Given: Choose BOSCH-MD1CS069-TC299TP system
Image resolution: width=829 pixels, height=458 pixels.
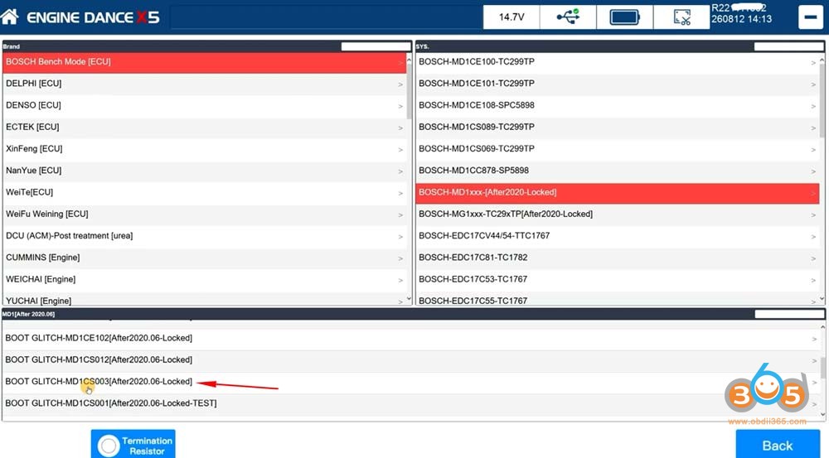Looking at the screenshot, I should point(617,149).
